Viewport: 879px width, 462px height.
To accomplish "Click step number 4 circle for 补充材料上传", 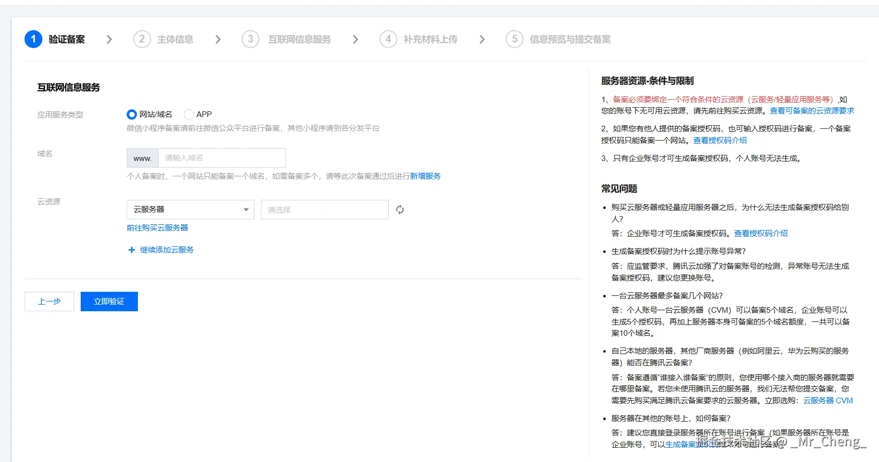I will tap(388, 39).
